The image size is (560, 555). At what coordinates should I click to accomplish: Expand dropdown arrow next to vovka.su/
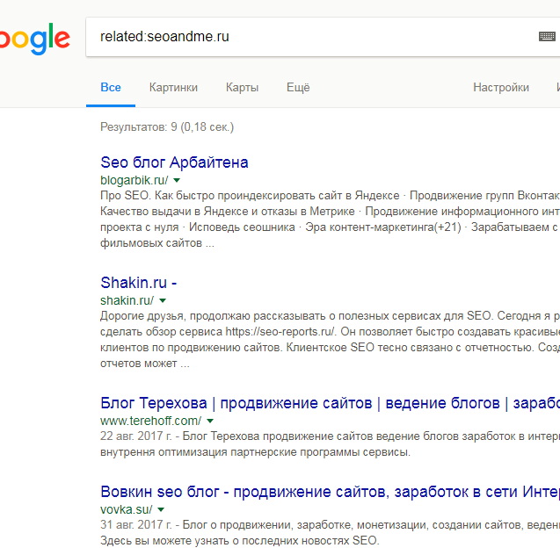(x=161, y=509)
